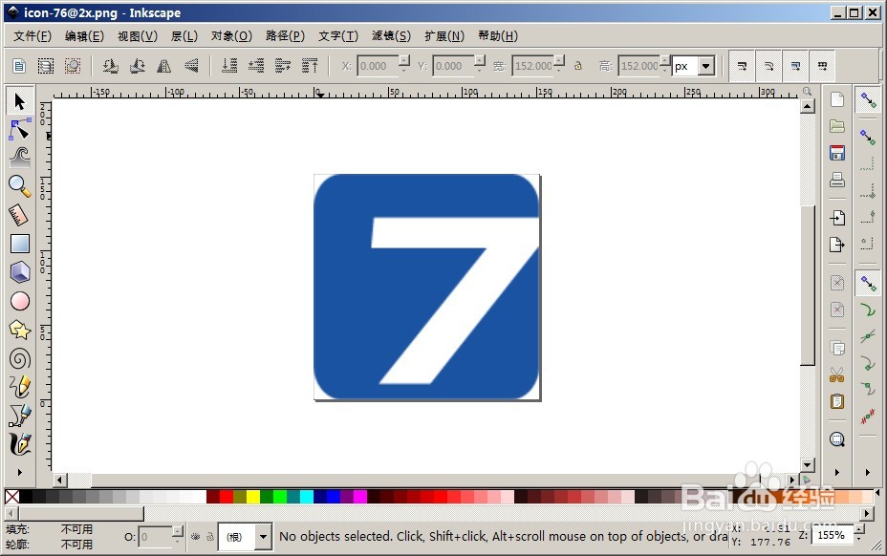Export document icon
The image size is (887, 556).
point(837,245)
